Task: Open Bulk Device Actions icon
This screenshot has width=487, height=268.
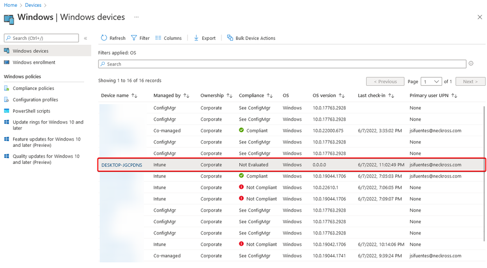Action: pyautogui.click(x=230, y=38)
